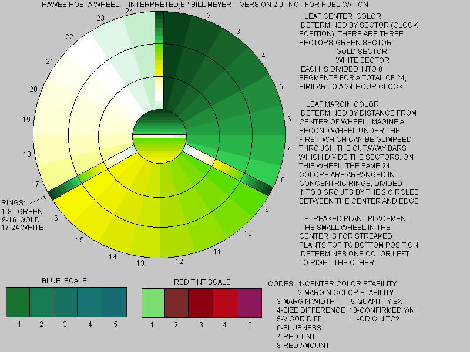The width and height of the screenshot is (470, 352).
Task: Choose bright red tint swatch 4
Action: point(225,302)
